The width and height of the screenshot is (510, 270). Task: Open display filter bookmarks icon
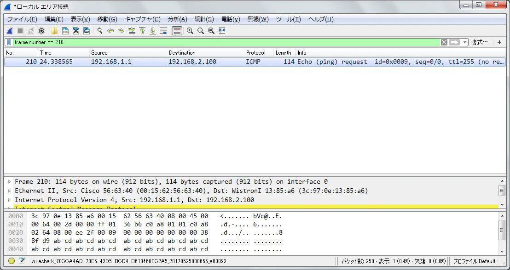point(9,42)
